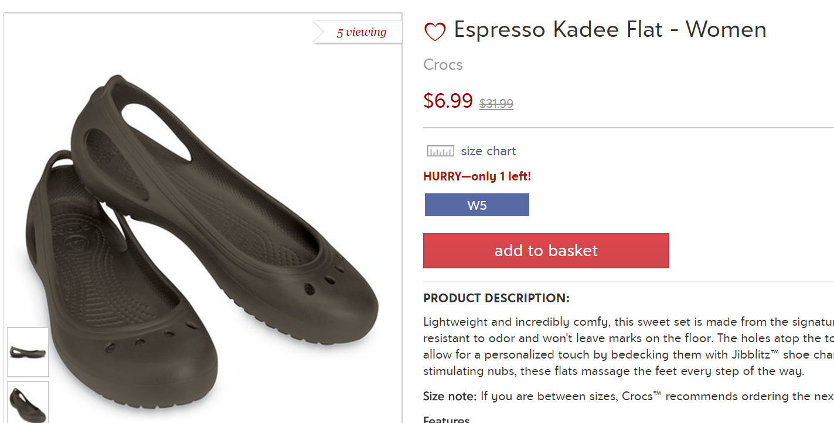Select the second shoe thumbnail
This screenshot has height=423, width=834.
(x=28, y=402)
